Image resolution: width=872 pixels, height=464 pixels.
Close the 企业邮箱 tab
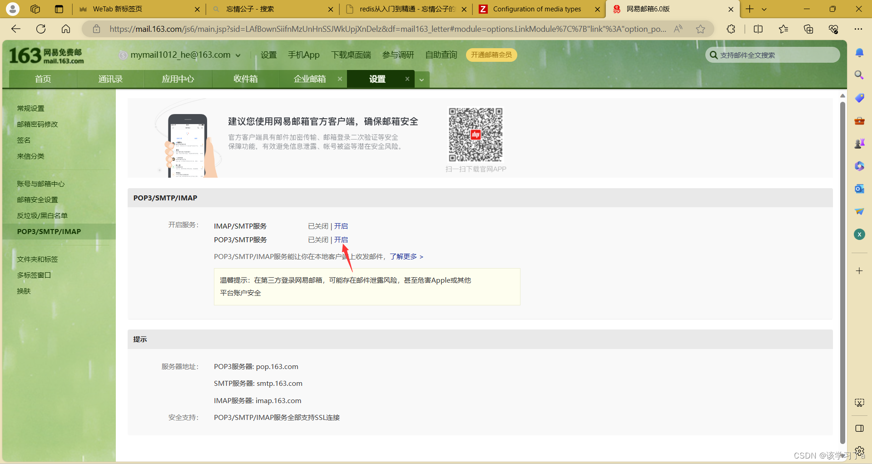coord(340,79)
